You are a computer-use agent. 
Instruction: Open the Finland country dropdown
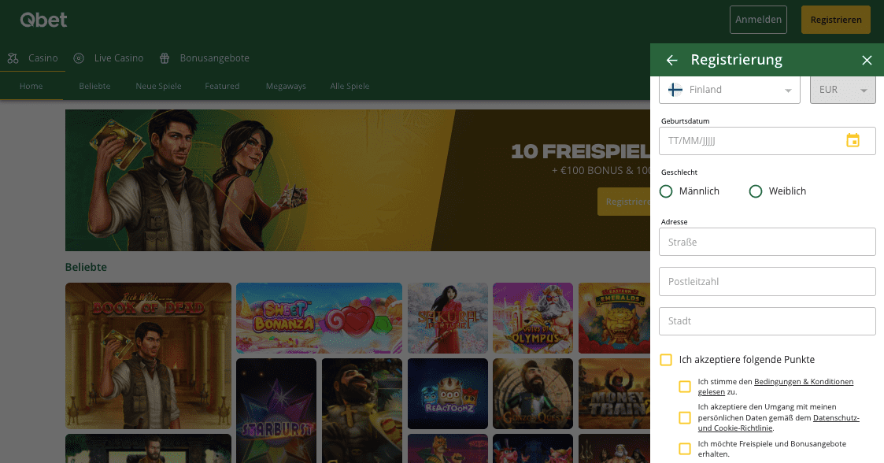tap(730, 90)
